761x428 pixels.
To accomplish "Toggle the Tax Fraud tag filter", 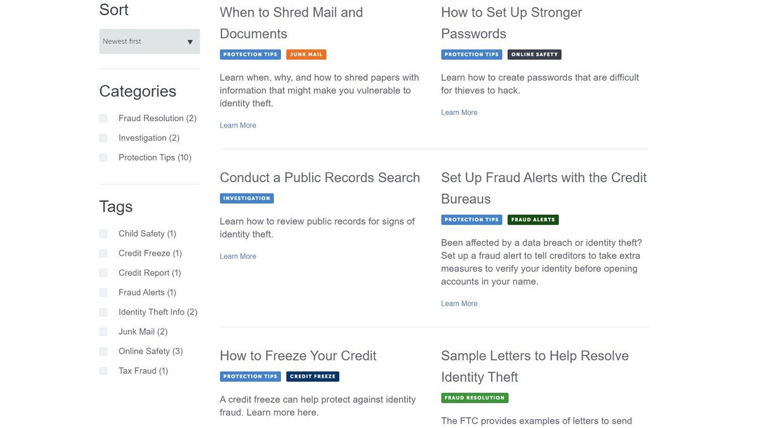I will click(x=103, y=372).
